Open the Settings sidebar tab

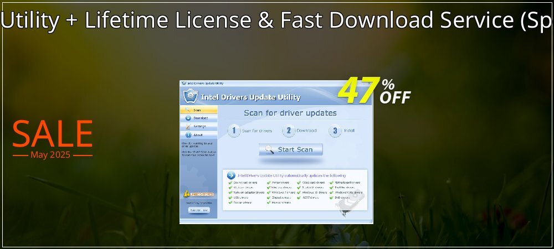198,126
